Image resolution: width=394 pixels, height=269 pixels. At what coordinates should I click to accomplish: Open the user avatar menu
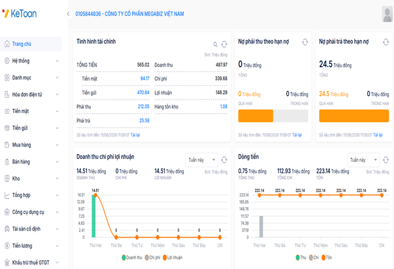coord(387,14)
